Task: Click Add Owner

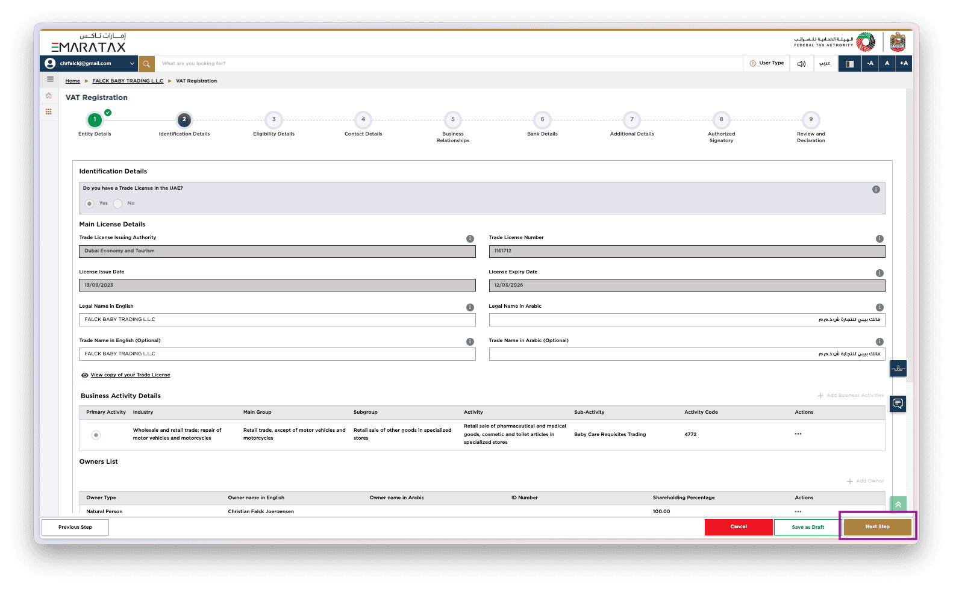Action: point(866,481)
